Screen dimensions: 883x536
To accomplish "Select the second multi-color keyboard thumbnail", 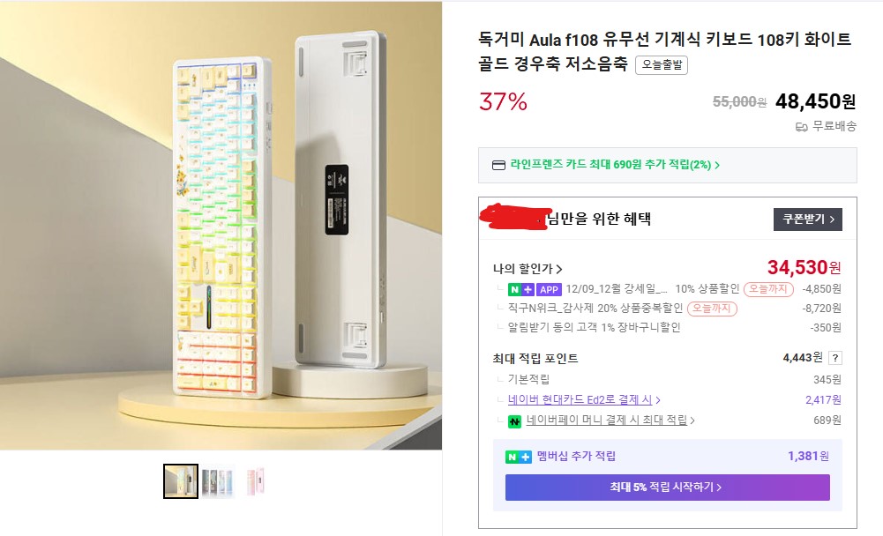I will pos(217,481).
